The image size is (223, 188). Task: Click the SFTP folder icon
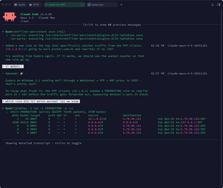tap(30, 5)
